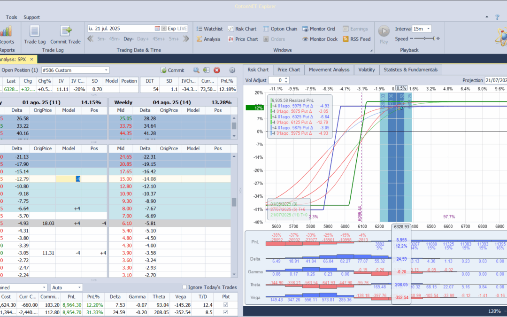Open the Monitor Grid window
The height and width of the screenshot is (317, 507).
(x=318, y=29)
